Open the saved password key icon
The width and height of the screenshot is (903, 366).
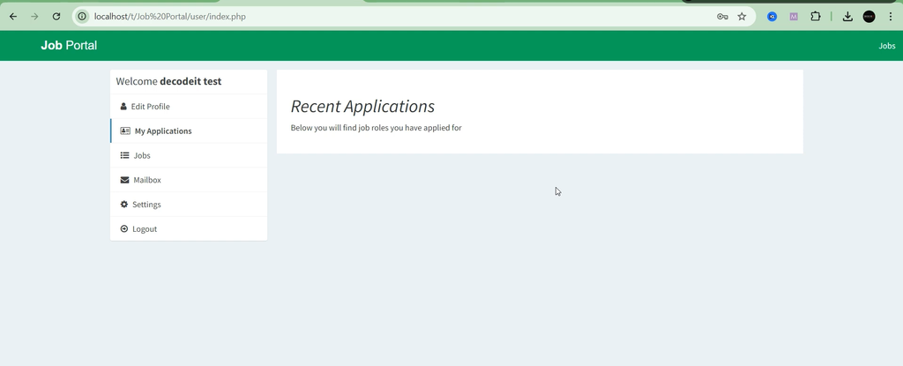tap(722, 17)
